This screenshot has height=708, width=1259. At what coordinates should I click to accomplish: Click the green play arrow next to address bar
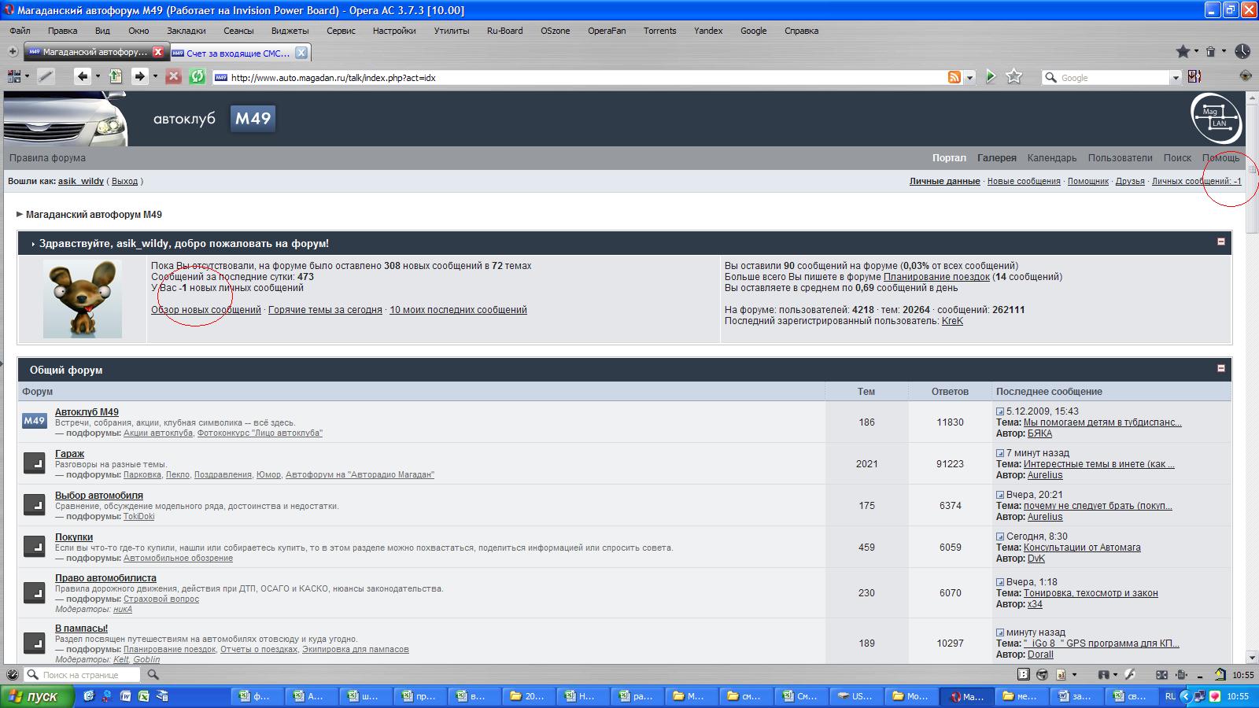coord(991,76)
